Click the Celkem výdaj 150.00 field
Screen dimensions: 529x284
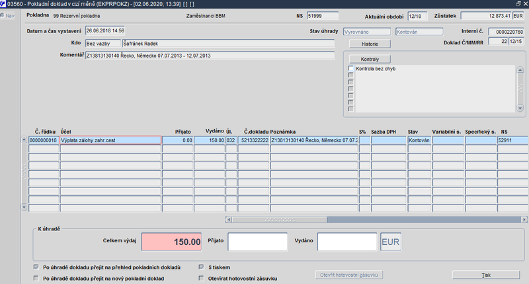tap(171, 242)
